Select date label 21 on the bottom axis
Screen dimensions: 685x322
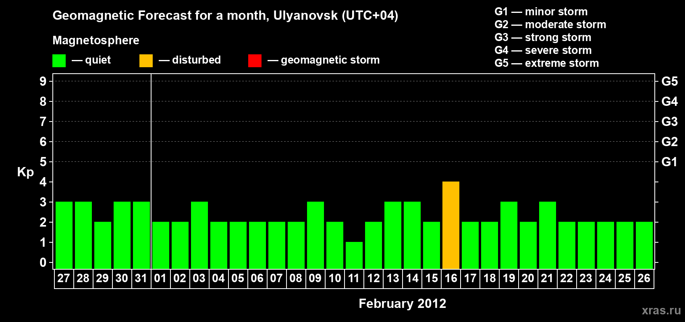(547, 279)
